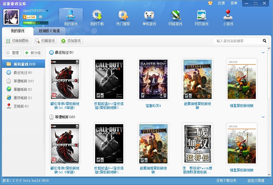The width and height of the screenshot is (273, 185).
Task: Click the username chy1273733721
Action: [x=34, y=11]
